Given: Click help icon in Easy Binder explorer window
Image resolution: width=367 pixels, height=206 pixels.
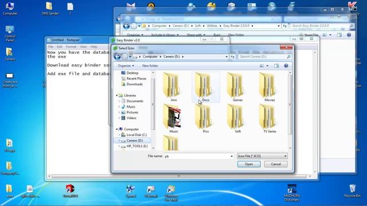Looking at the screenshot, I should tap(349, 35).
